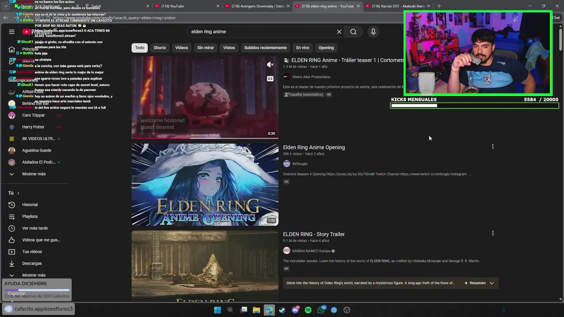Open the ELDEN RING Story Trailer thumbnail
Image resolution: width=564 pixels, height=317 pixels.
pos(205,266)
